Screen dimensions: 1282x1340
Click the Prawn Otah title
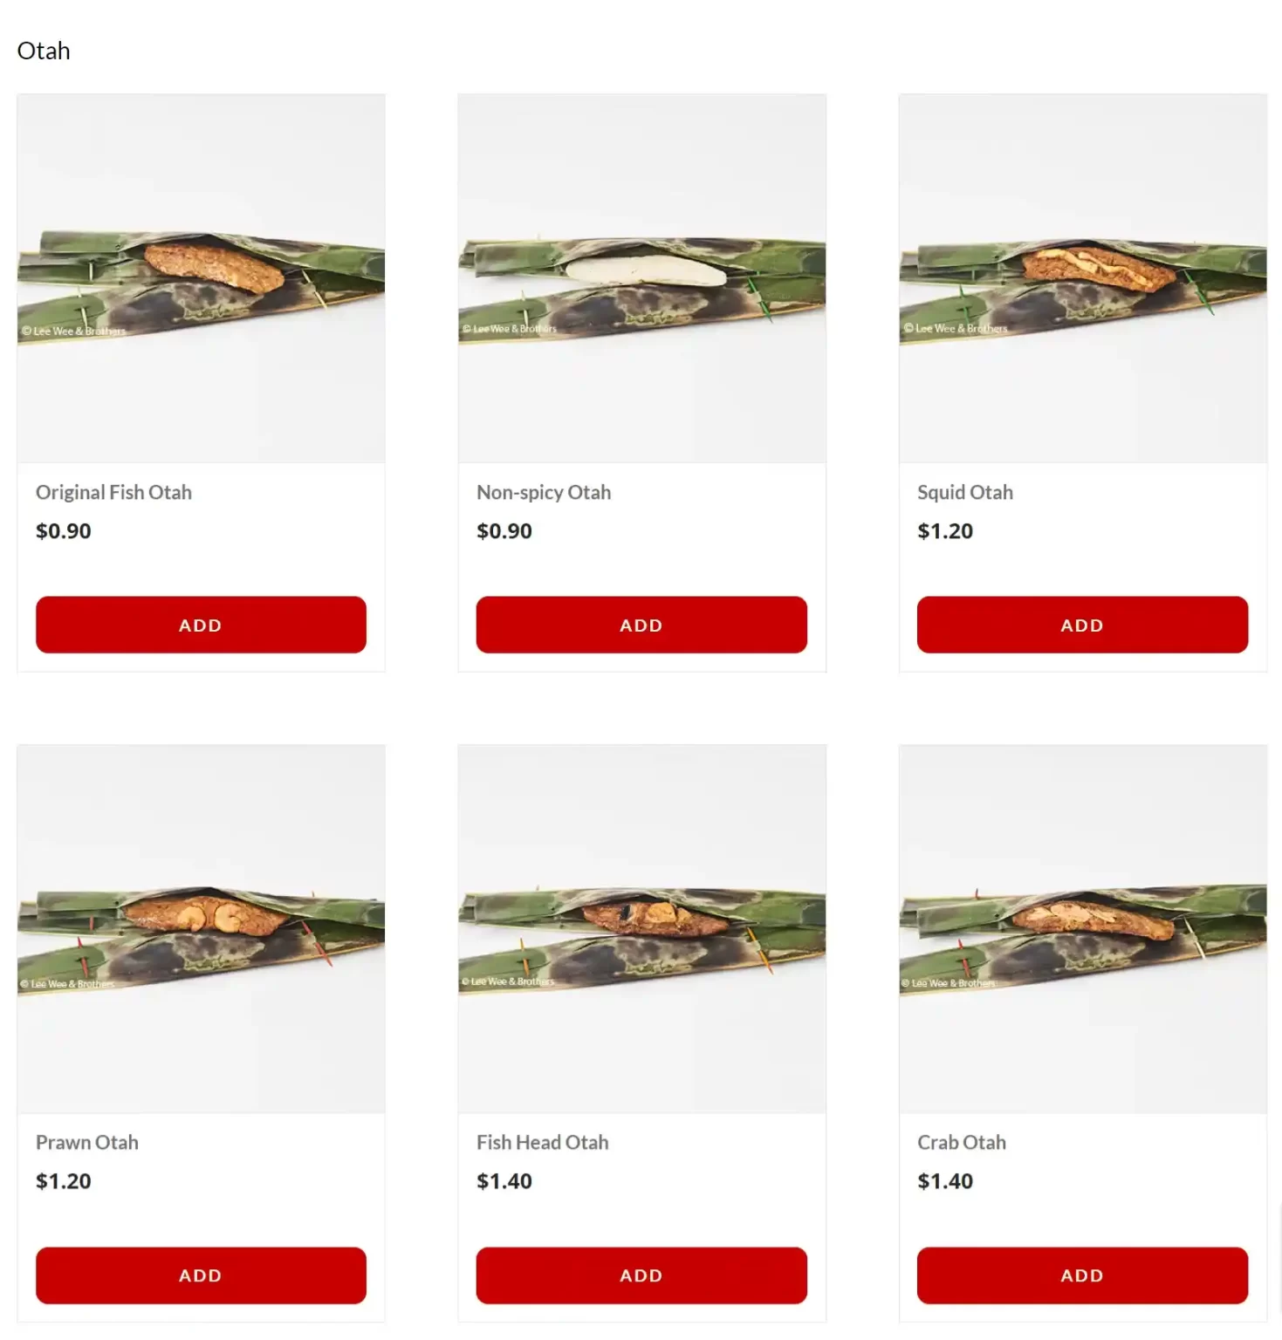tap(87, 1142)
